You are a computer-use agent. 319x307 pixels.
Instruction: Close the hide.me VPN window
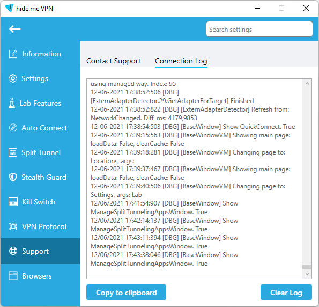(306, 9)
